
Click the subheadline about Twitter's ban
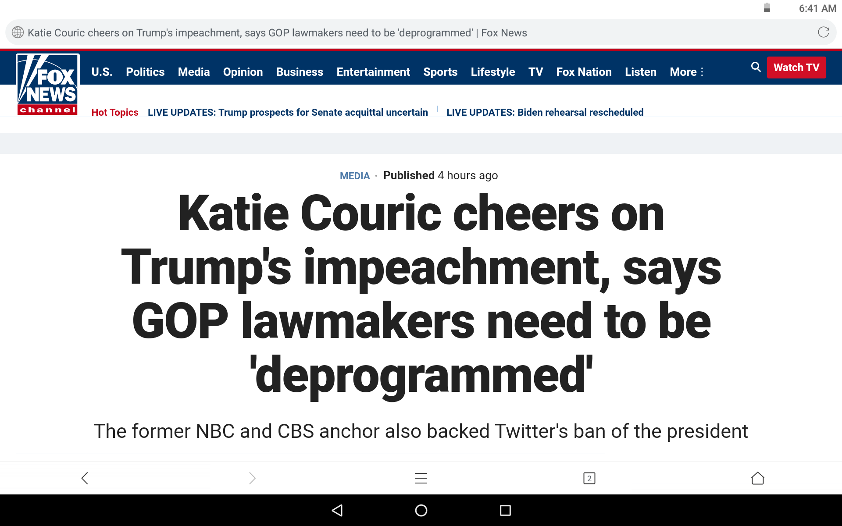(421, 431)
